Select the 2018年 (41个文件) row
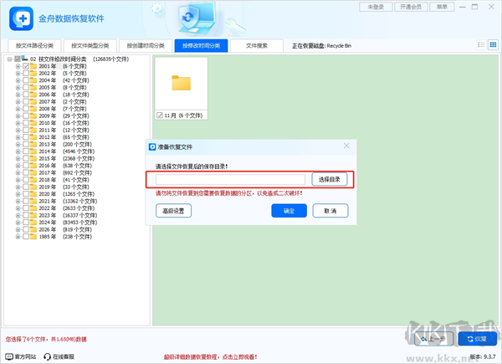Image resolution: width=502 pixels, height=364 pixels. coord(64,180)
